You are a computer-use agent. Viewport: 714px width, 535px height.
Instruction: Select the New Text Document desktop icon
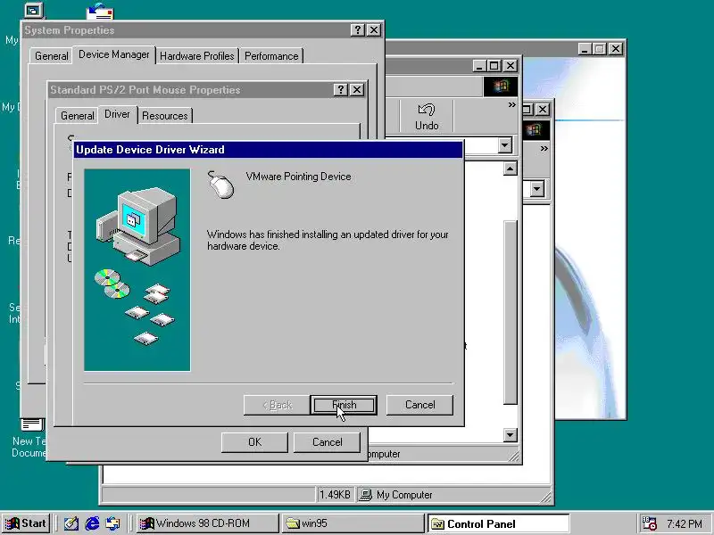29,437
